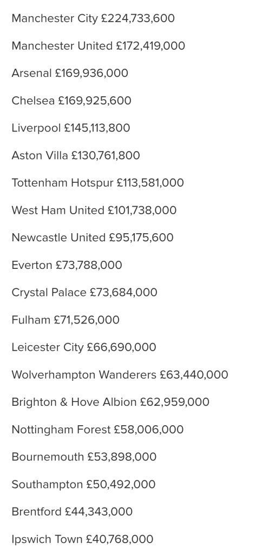The image size is (262, 554).
Task: Click the Liverpool £145,113,800 entry
Action: 71,128
